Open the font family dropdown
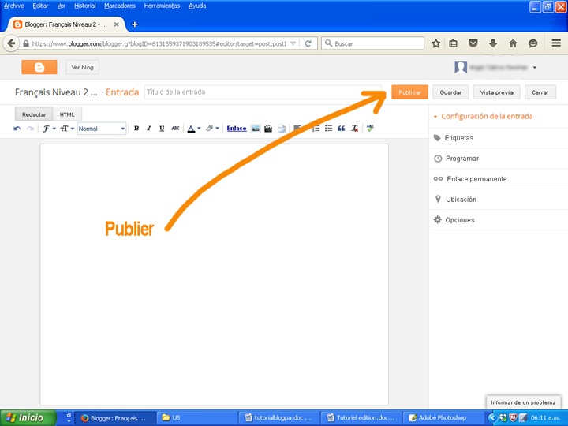568x426 pixels. (x=49, y=129)
